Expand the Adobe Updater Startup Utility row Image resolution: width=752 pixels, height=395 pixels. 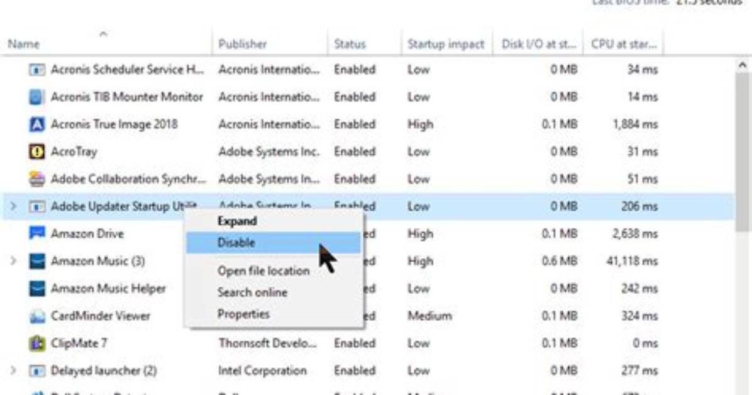13,206
